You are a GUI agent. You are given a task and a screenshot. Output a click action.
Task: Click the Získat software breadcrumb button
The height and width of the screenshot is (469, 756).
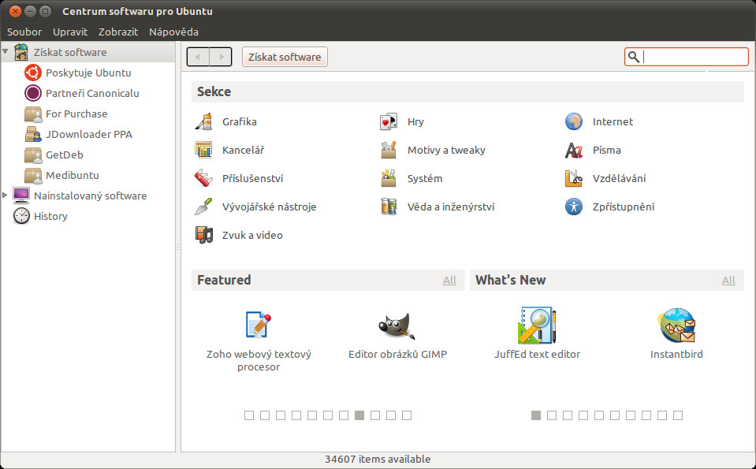point(285,57)
